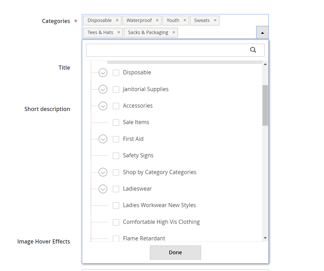Click the category list scroll-down arrow

265,238
